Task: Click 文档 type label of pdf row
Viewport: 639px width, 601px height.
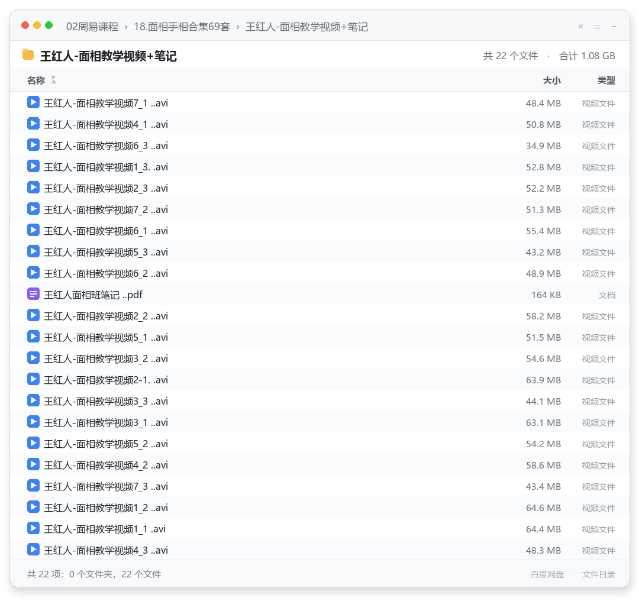Action: 607,295
